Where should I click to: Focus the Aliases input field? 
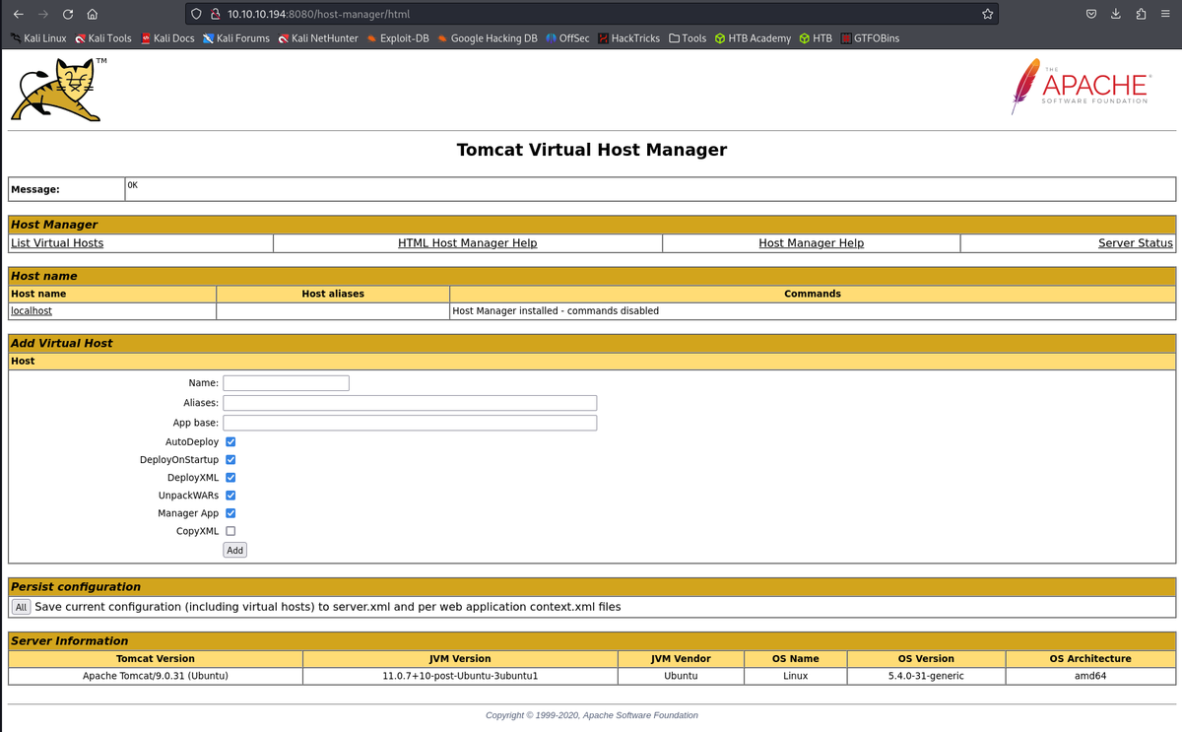[410, 403]
